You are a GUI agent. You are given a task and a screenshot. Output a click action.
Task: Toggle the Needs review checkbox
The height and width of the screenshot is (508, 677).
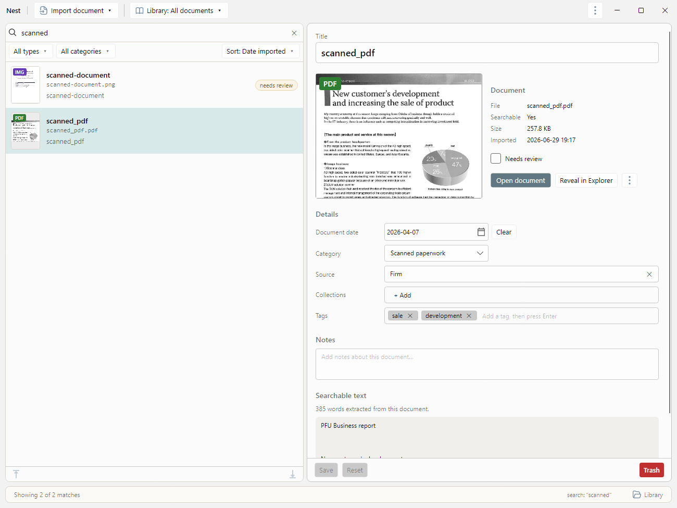tap(496, 158)
